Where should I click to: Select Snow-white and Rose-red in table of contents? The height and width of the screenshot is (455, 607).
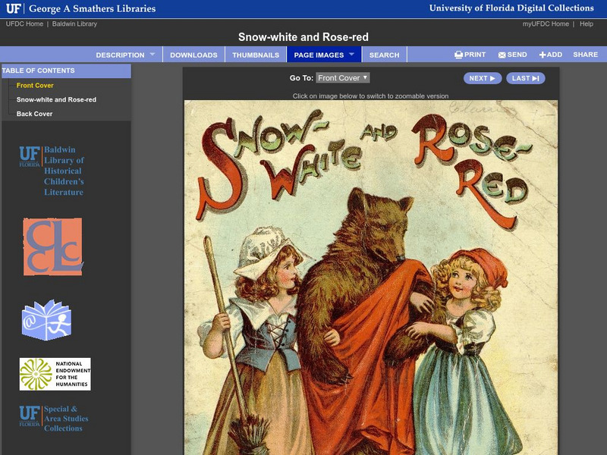[x=56, y=99]
